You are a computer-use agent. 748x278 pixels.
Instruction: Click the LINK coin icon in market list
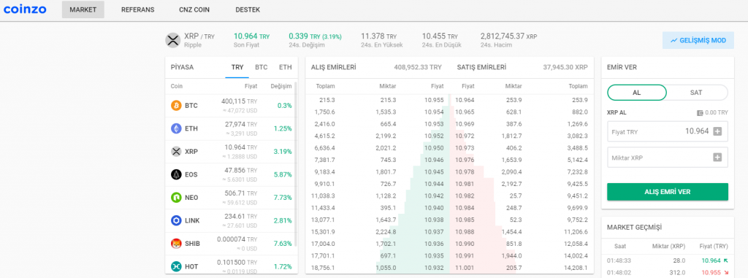pos(177,220)
